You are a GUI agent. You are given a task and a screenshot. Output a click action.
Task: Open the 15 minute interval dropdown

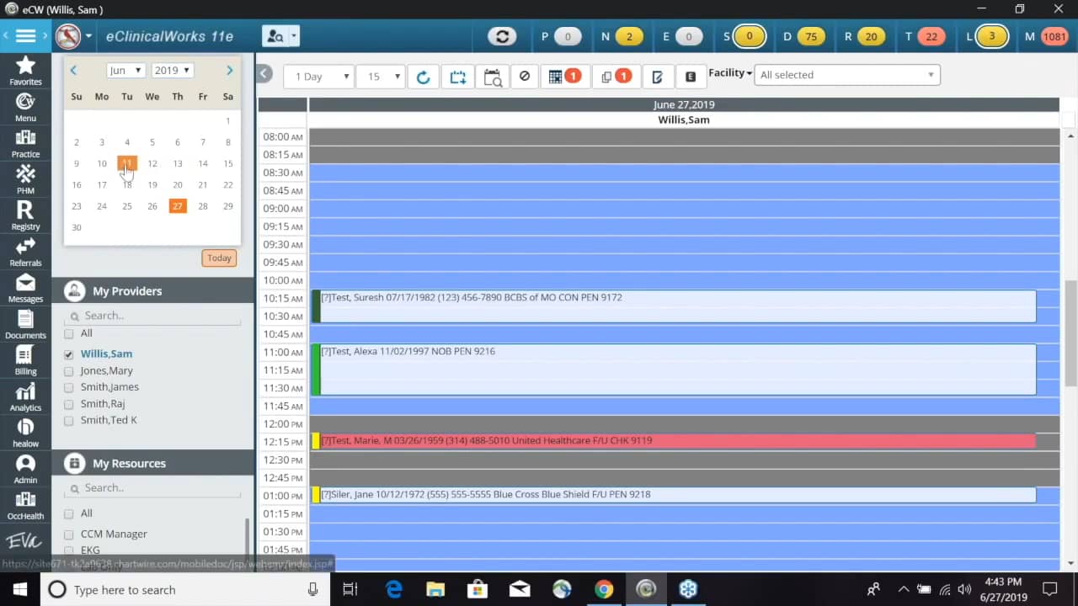point(380,77)
